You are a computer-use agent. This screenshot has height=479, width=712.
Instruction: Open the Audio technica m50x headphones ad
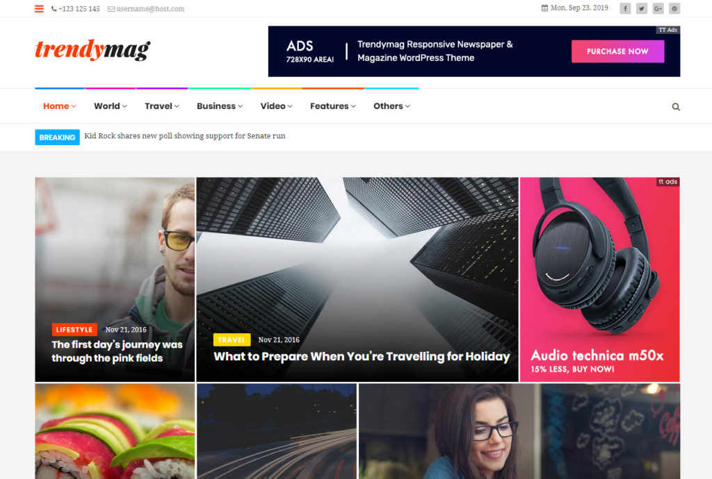(x=599, y=280)
